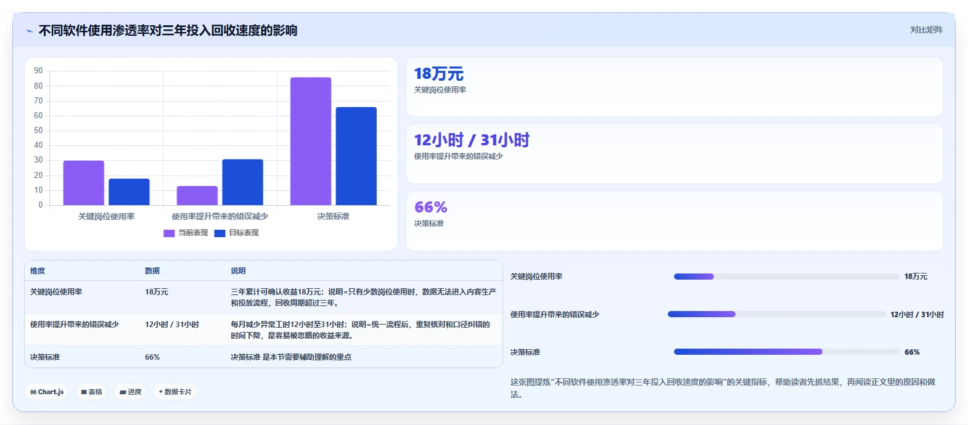Click table cell 18万元
This screenshot has height=425, width=968.
coord(157,292)
